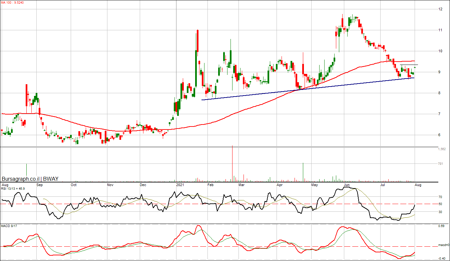Select the Sep marker on the time axis
450x261 pixels.
click(39, 184)
